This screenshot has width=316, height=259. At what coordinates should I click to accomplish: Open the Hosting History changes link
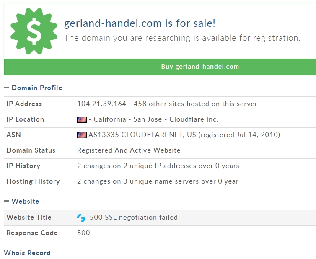click(x=158, y=181)
